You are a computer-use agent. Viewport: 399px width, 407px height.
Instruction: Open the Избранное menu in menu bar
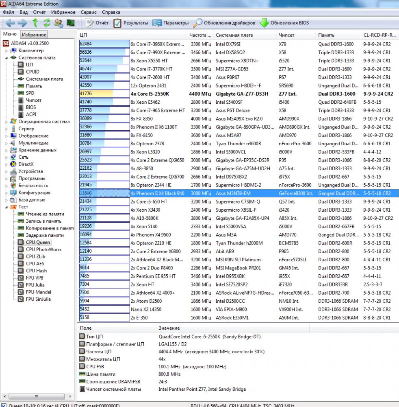point(63,12)
